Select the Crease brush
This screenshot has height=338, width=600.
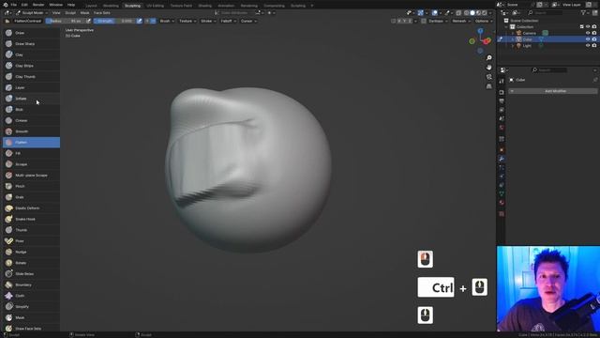[31, 120]
